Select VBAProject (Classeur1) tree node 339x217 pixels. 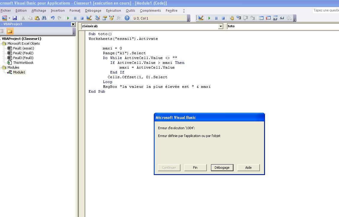(21, 39)
